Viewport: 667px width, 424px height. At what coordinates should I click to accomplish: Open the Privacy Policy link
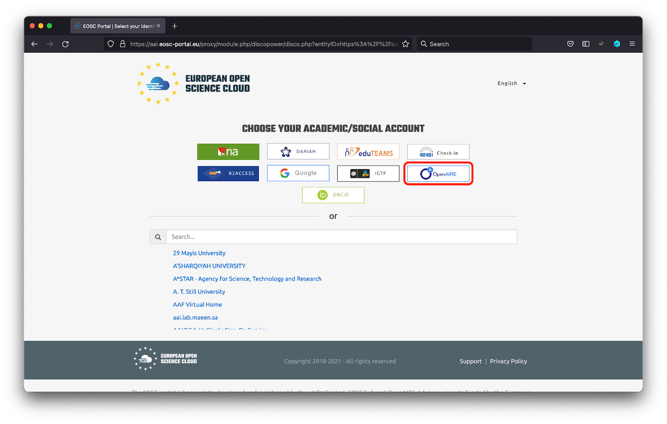point(509,362)
